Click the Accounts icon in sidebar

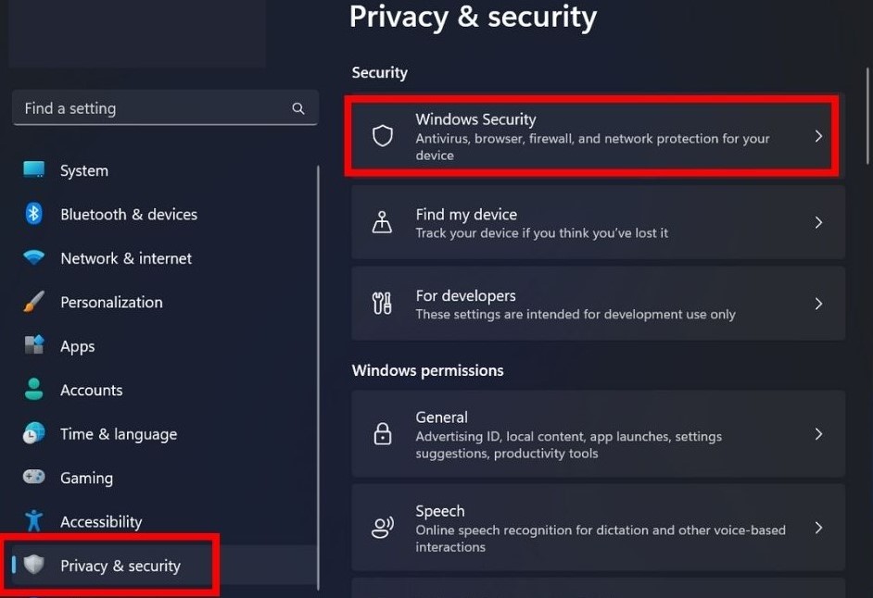(x=33, y=390)
